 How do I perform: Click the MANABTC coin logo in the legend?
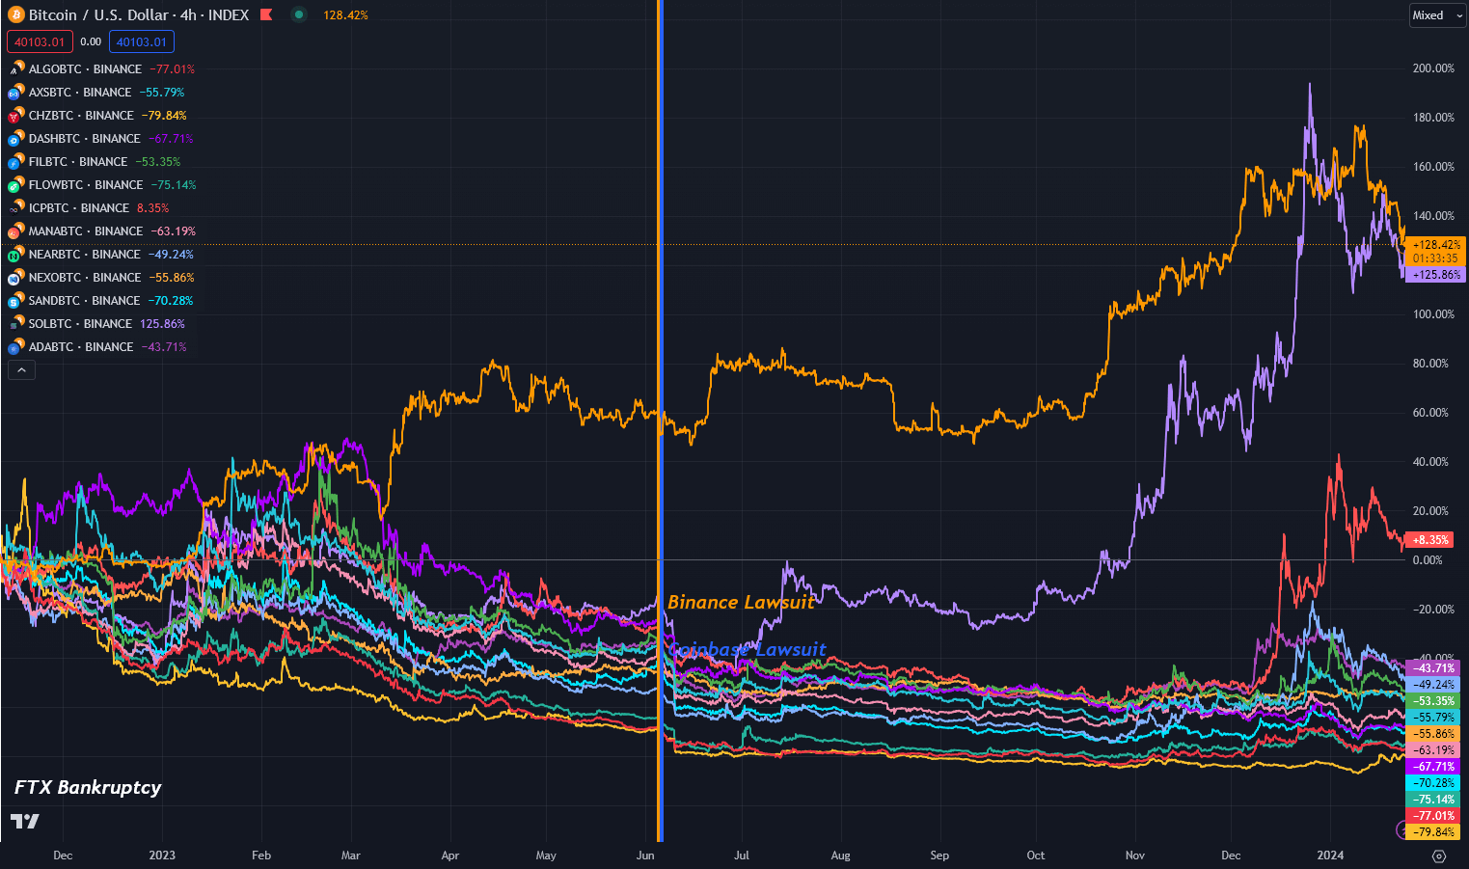point(15,231)
